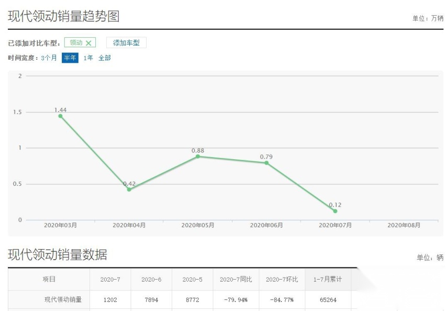Click the 2020-7 column header
The width and height of the screenshot is (446, 311).
110,280
